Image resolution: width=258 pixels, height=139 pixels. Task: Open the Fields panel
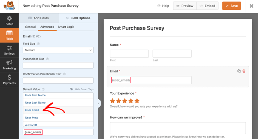point(9,35)
